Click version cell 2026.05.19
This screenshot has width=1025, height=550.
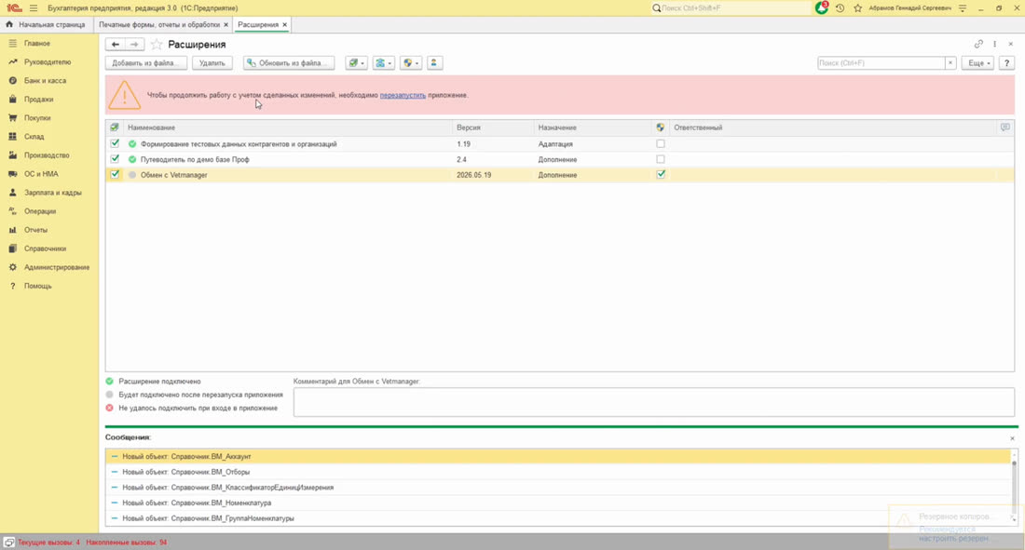(x=474, y=175)
